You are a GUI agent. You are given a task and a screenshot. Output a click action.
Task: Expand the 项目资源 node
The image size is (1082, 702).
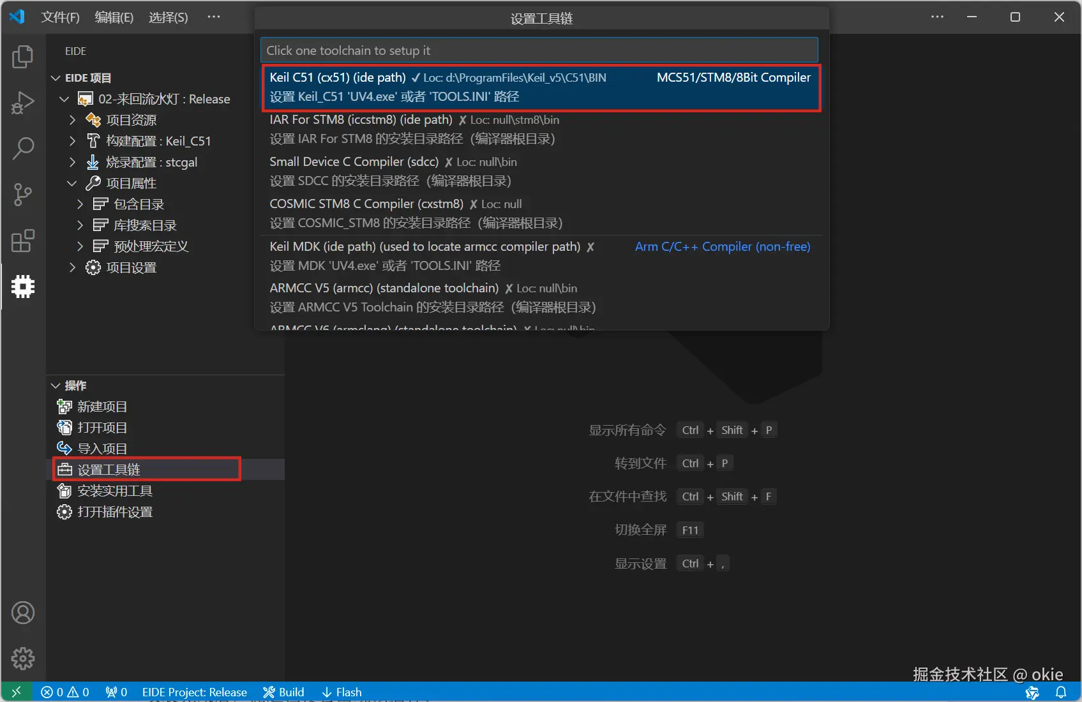(72, 120)
